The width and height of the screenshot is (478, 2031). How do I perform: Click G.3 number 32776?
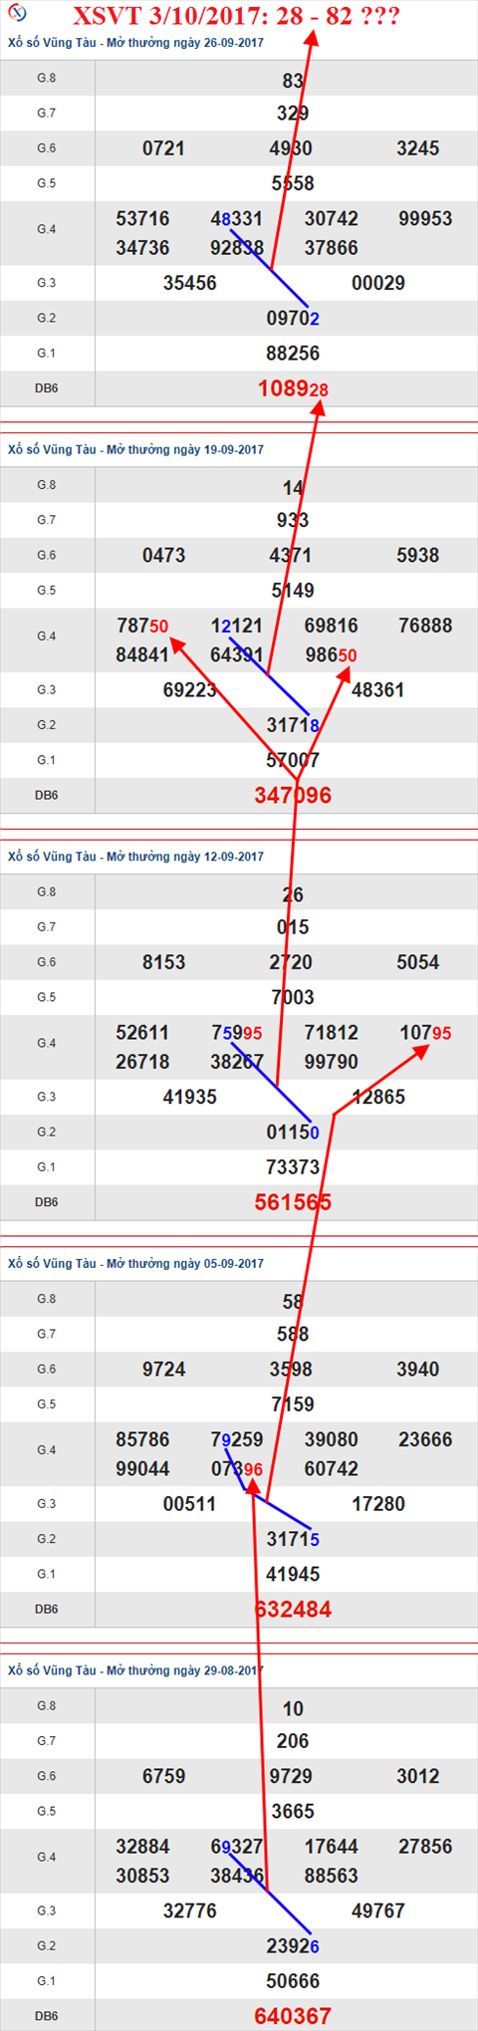click(189, 1910)
